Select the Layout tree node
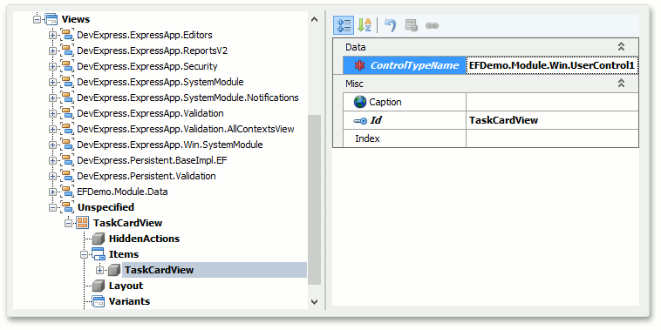Image resolution: width=661 pixels, height=330 pixels. click(x=126, y=286)
